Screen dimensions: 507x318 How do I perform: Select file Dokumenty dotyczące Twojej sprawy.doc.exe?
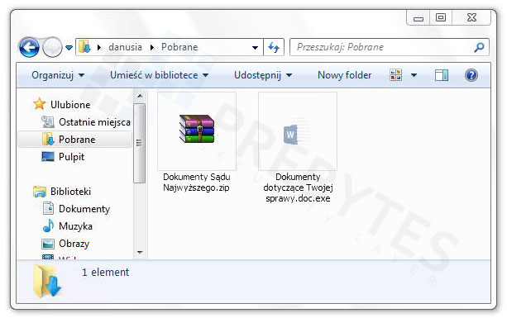[298, 148]
